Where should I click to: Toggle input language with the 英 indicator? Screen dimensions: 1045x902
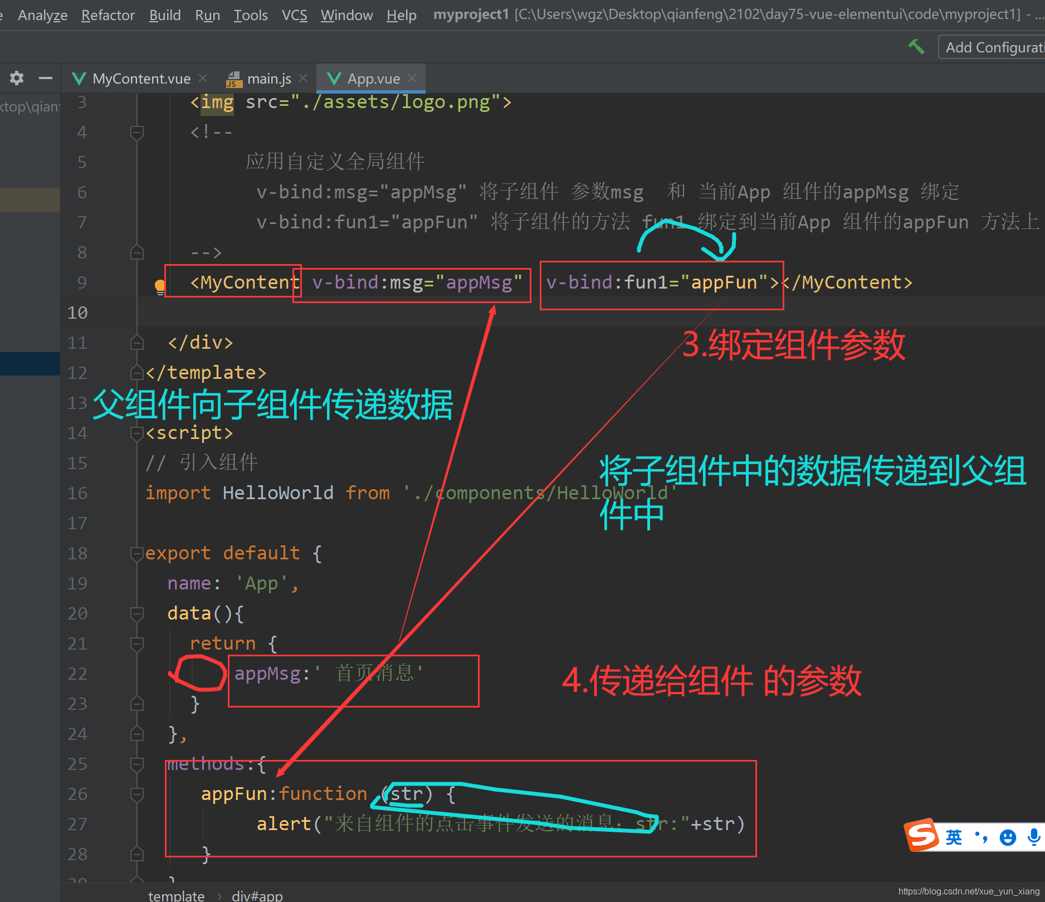coord(954,837)
